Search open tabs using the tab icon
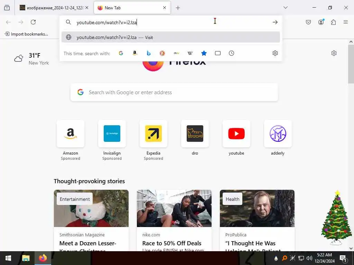 (x=218, y=53)
